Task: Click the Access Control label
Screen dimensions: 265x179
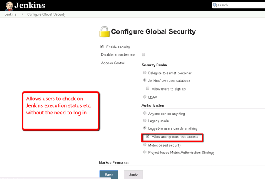Action: point(113,63)
